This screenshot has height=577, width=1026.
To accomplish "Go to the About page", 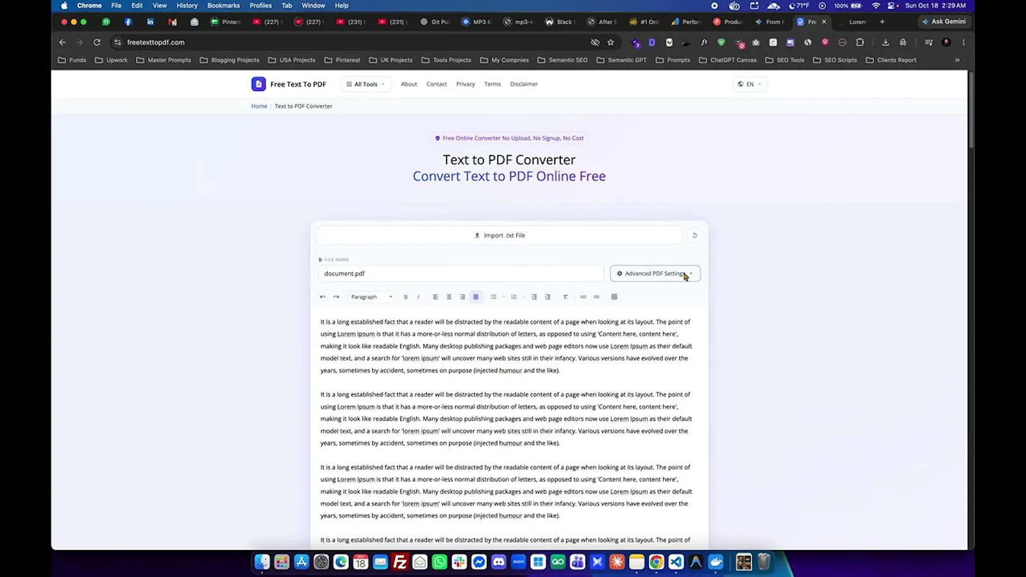I will [x=409, y=84].
